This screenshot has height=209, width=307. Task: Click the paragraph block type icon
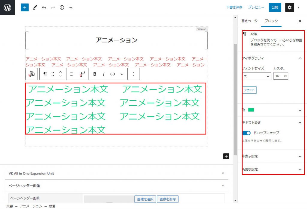click(x=45, y=74)
